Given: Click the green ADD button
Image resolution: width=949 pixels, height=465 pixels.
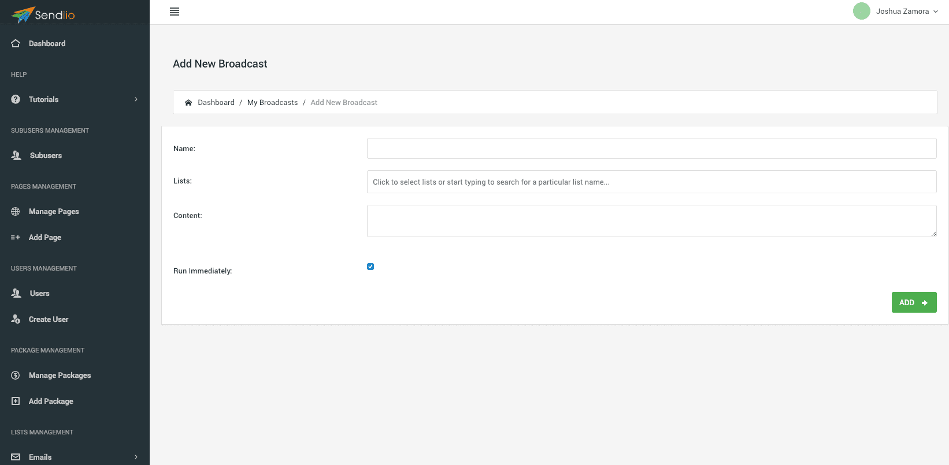Looking at the screenshot, I should click(914, 302).
